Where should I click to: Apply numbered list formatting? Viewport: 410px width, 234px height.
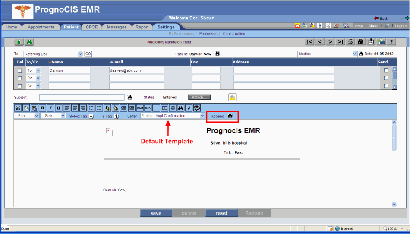[x=91, y=108]
